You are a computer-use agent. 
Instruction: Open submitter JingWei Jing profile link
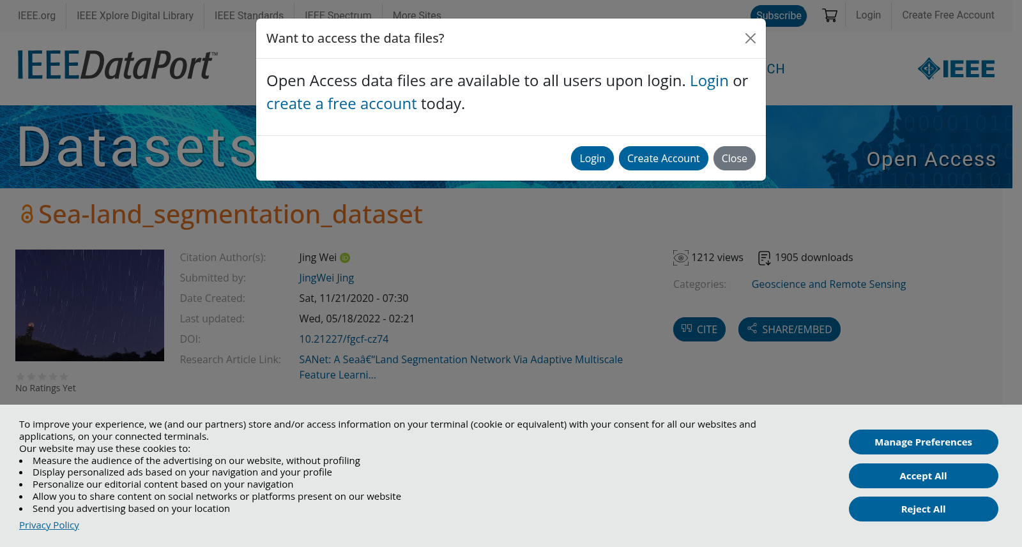point(326,278)
